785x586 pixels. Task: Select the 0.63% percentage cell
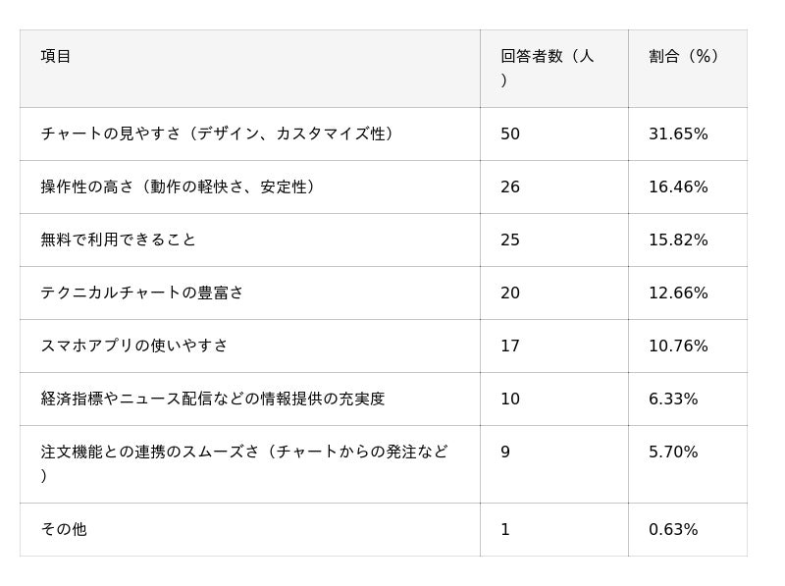(673, 530)
